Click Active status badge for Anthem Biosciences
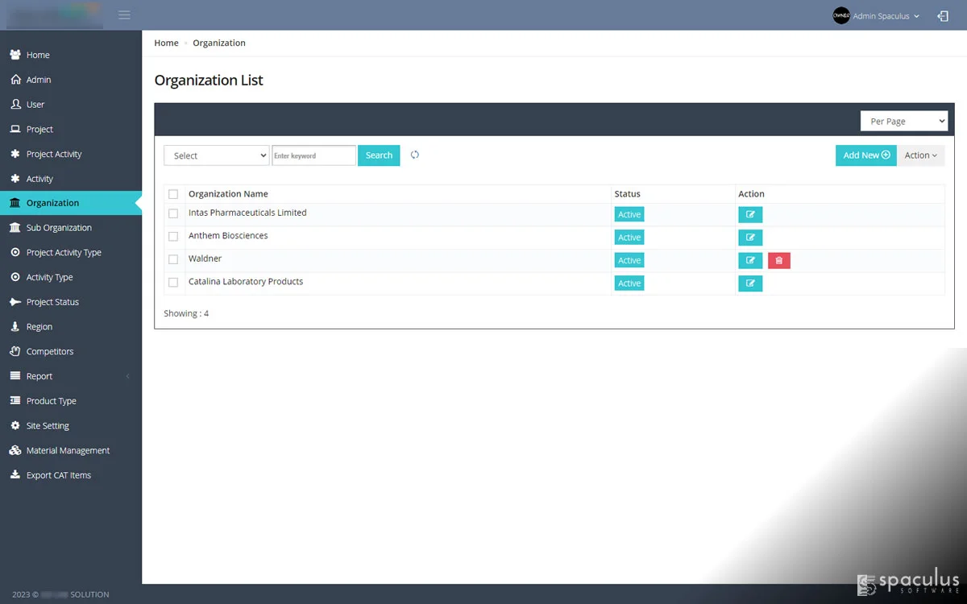The image size is (967, 604). [x=629, y=238]
